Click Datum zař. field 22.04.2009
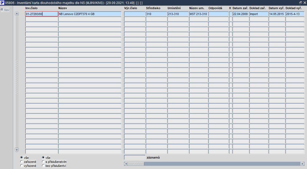The width and height of the screenshot is (307, 169). point(241,14)
